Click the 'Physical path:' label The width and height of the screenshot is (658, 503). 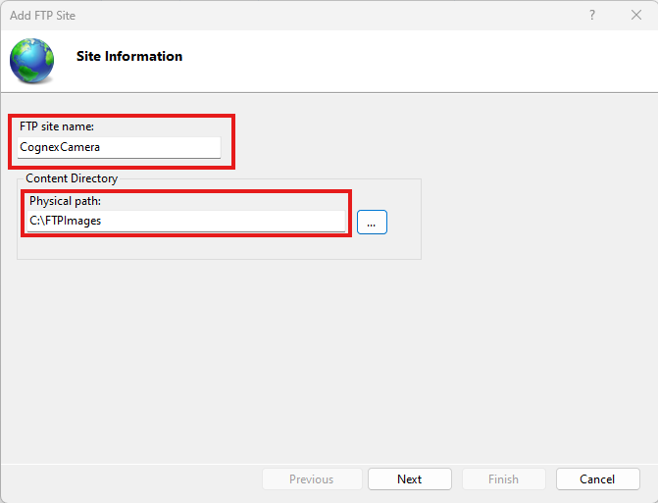pos(66,201)
